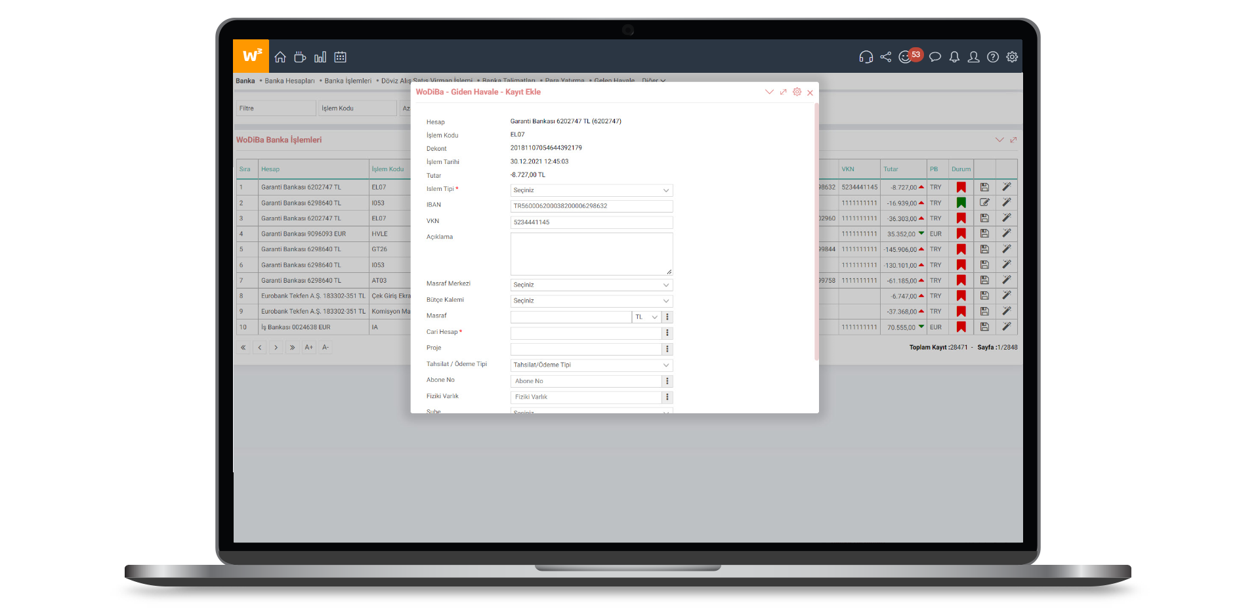Increase font size with A+ button
This screenshot has width=1260, height=616.
tap(309, 348)
